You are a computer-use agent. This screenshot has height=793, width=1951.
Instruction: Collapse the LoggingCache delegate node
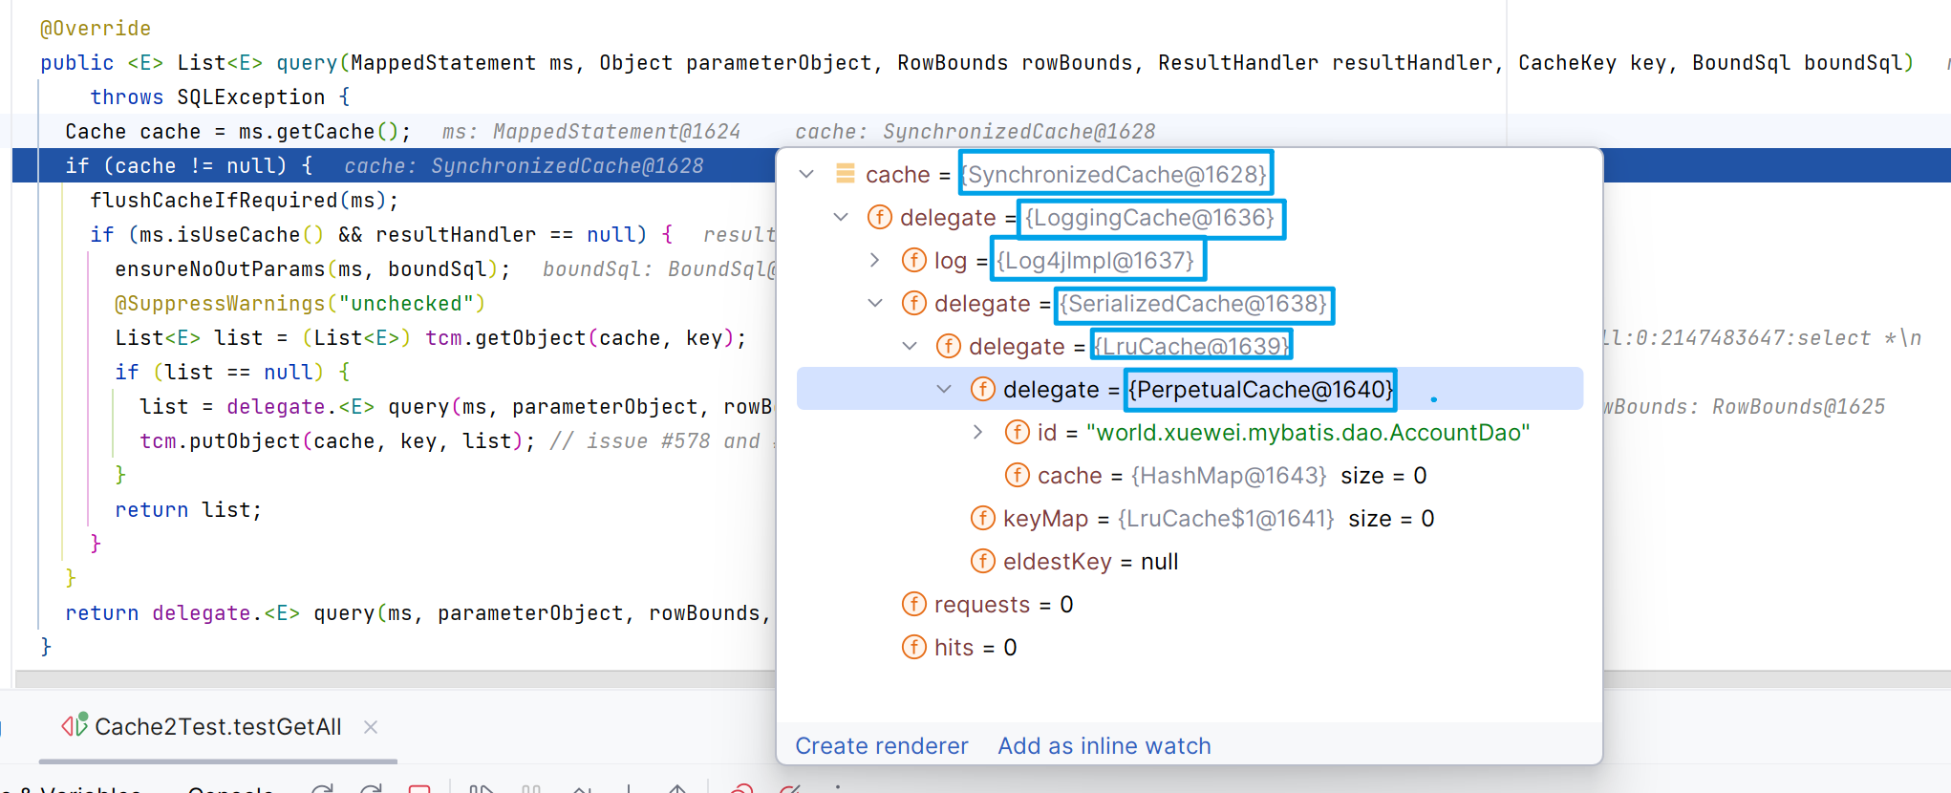[841, 217]
